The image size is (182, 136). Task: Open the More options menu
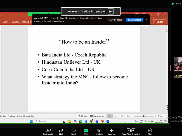click(x=150, y=132)
